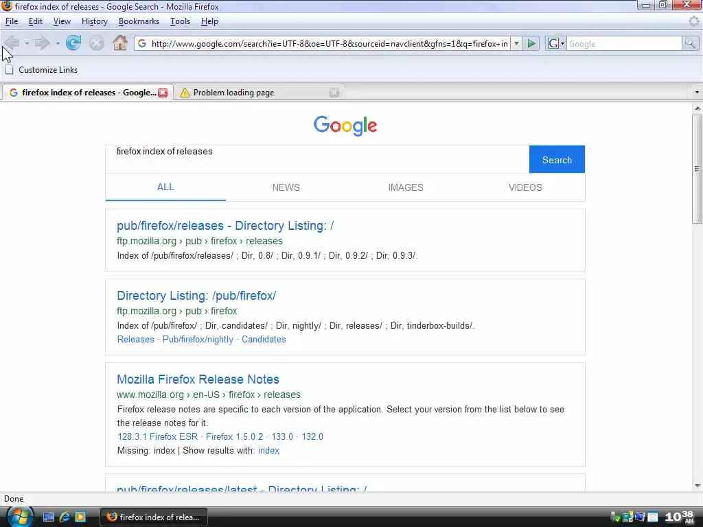This screenshot has height=527, width=703.
Task: Open the Tools menu
Action: (x=181, y=21)
